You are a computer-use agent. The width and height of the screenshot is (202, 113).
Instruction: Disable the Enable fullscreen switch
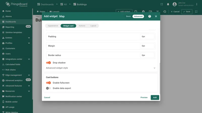point(48,83)
